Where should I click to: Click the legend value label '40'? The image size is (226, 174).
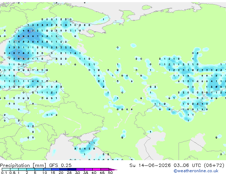(94, 173)
